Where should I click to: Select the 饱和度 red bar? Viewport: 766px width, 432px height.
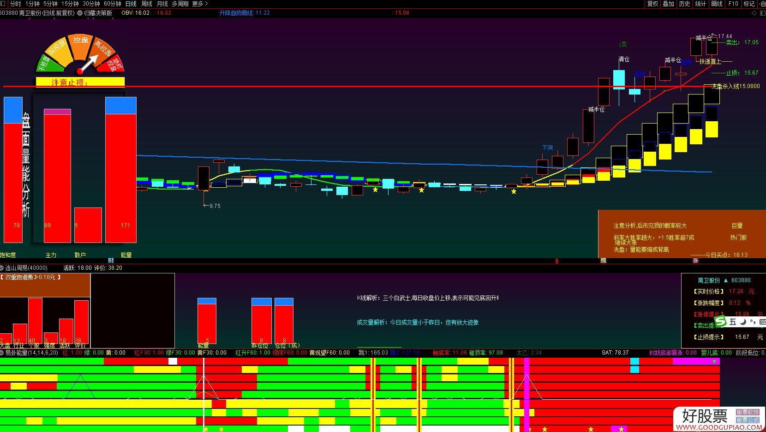tap(13, 183)
